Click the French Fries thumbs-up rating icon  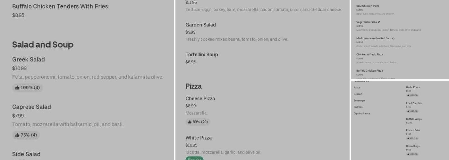point(408,139)
